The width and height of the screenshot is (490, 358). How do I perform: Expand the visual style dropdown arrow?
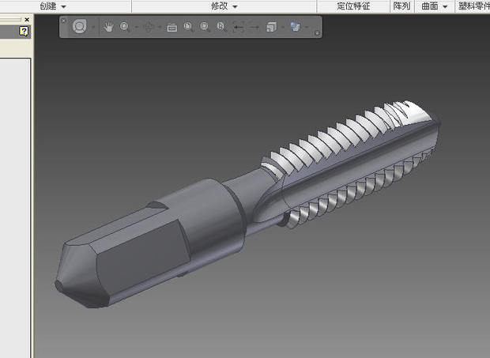point(307,27)
